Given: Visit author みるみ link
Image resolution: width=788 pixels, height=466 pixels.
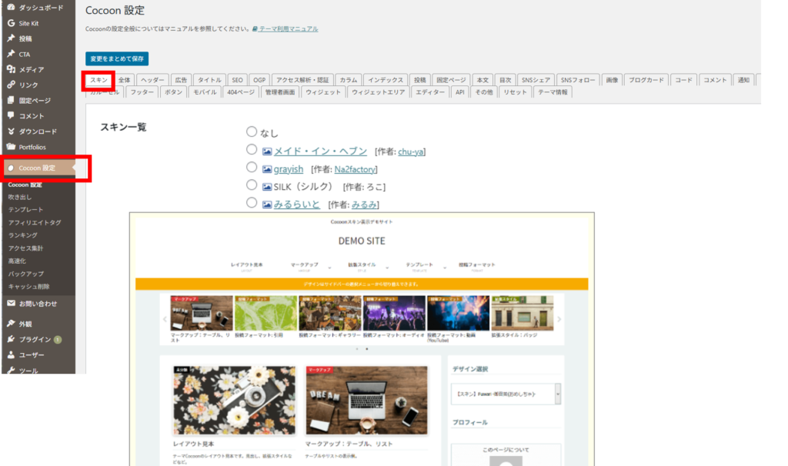Looking at the screenshot, I should (364, 205).
